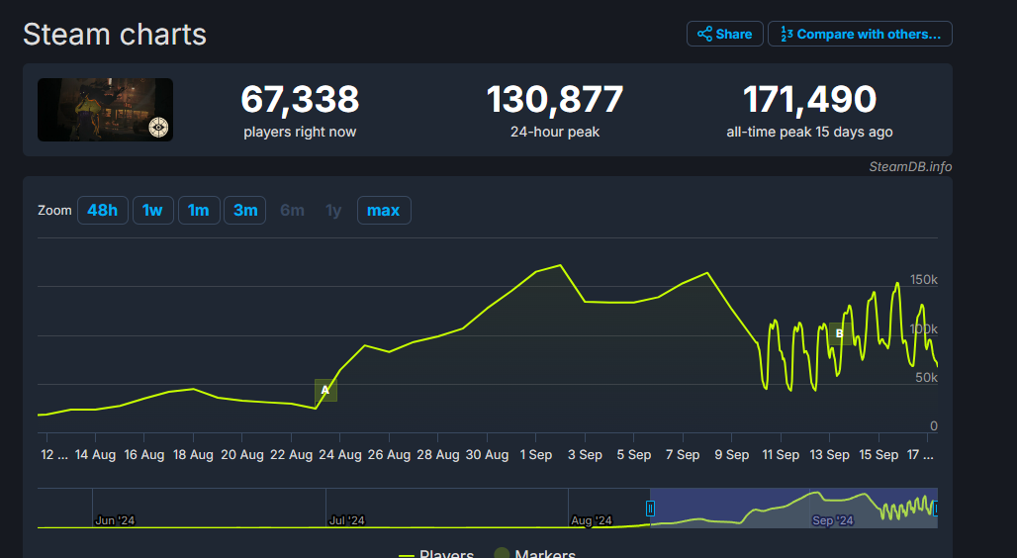1017x558 pixels.
Task: Click the share icon in Share button
Action: click(x=704, y=34)
